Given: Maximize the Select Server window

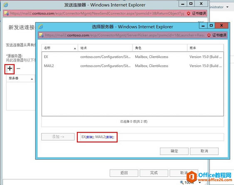Looking at the screenshot, I should pos(211,26).
